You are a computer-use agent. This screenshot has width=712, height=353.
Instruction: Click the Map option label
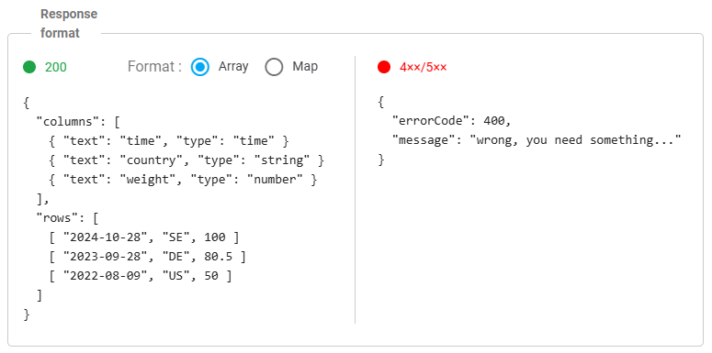point(305,66)
